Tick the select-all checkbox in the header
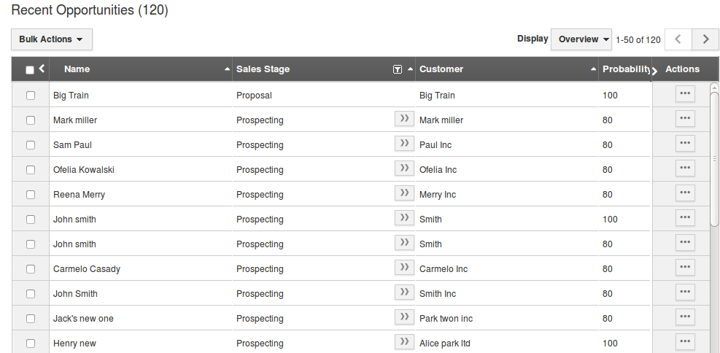The height and width of the screenshot is (353, 720). 30,70
